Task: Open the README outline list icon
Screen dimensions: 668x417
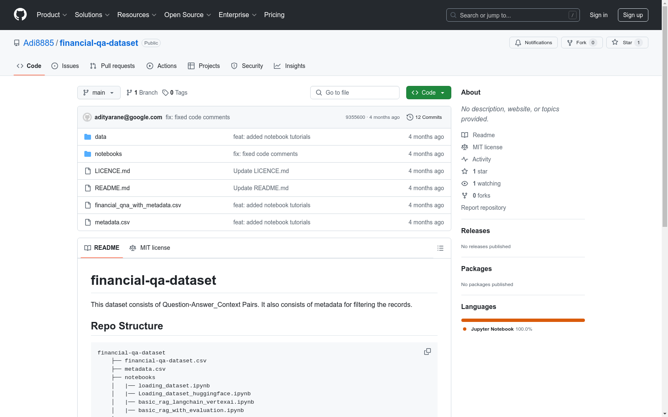Action: tap(440, 248)
